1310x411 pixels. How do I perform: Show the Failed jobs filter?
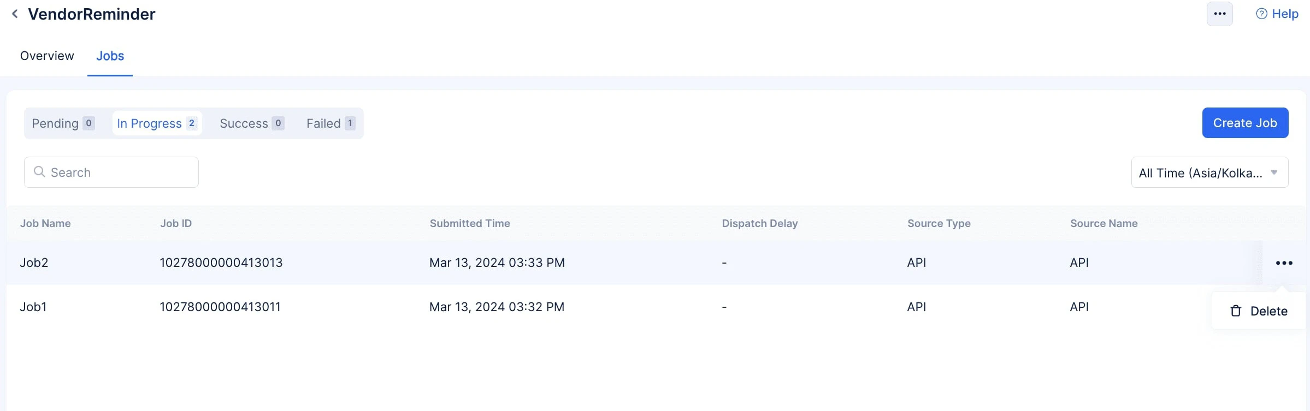[331, 123]
